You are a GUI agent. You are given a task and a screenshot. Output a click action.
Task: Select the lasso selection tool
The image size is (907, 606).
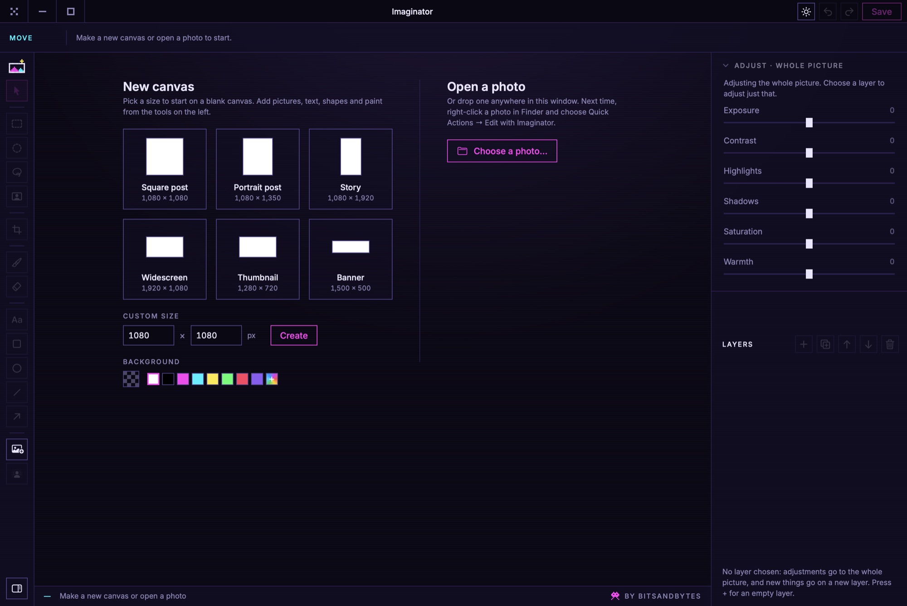tap(17, 172)
